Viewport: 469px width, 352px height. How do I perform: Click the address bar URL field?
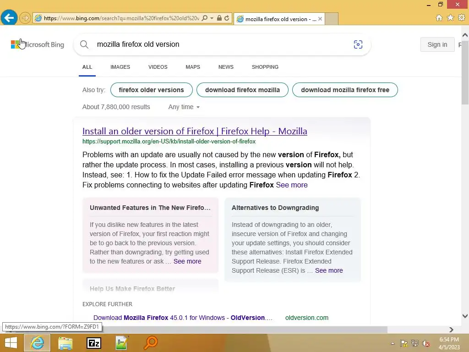point(121,18)
